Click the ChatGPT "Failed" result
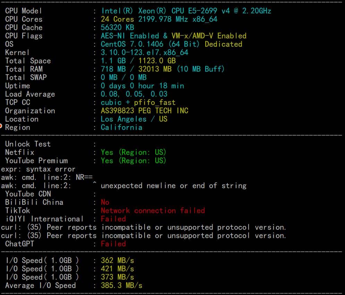 click(x=113, y=244)
